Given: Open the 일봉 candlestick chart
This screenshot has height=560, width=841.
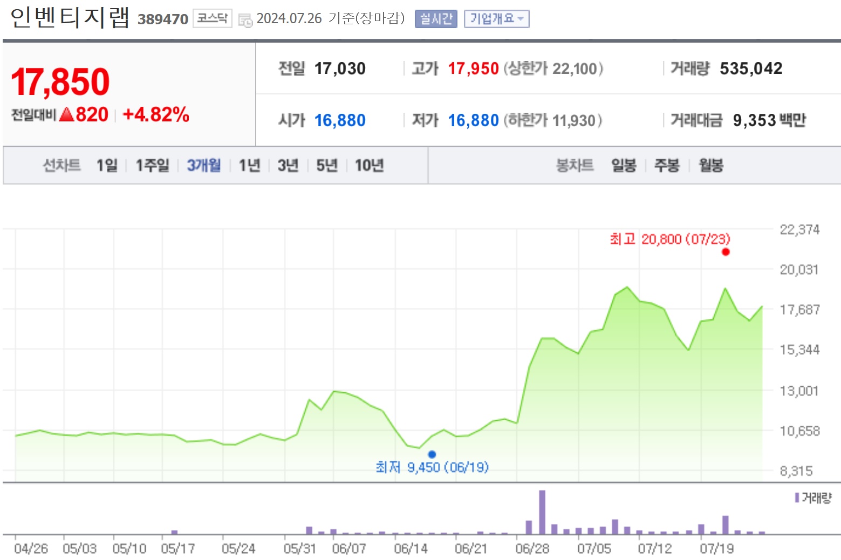Looking at the screenshot, I should click(624, 165).
